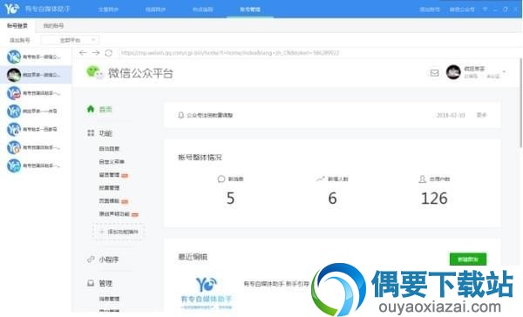Open 自动回复 under 功能
Screen dimensions: 523x317
(109, 149)
